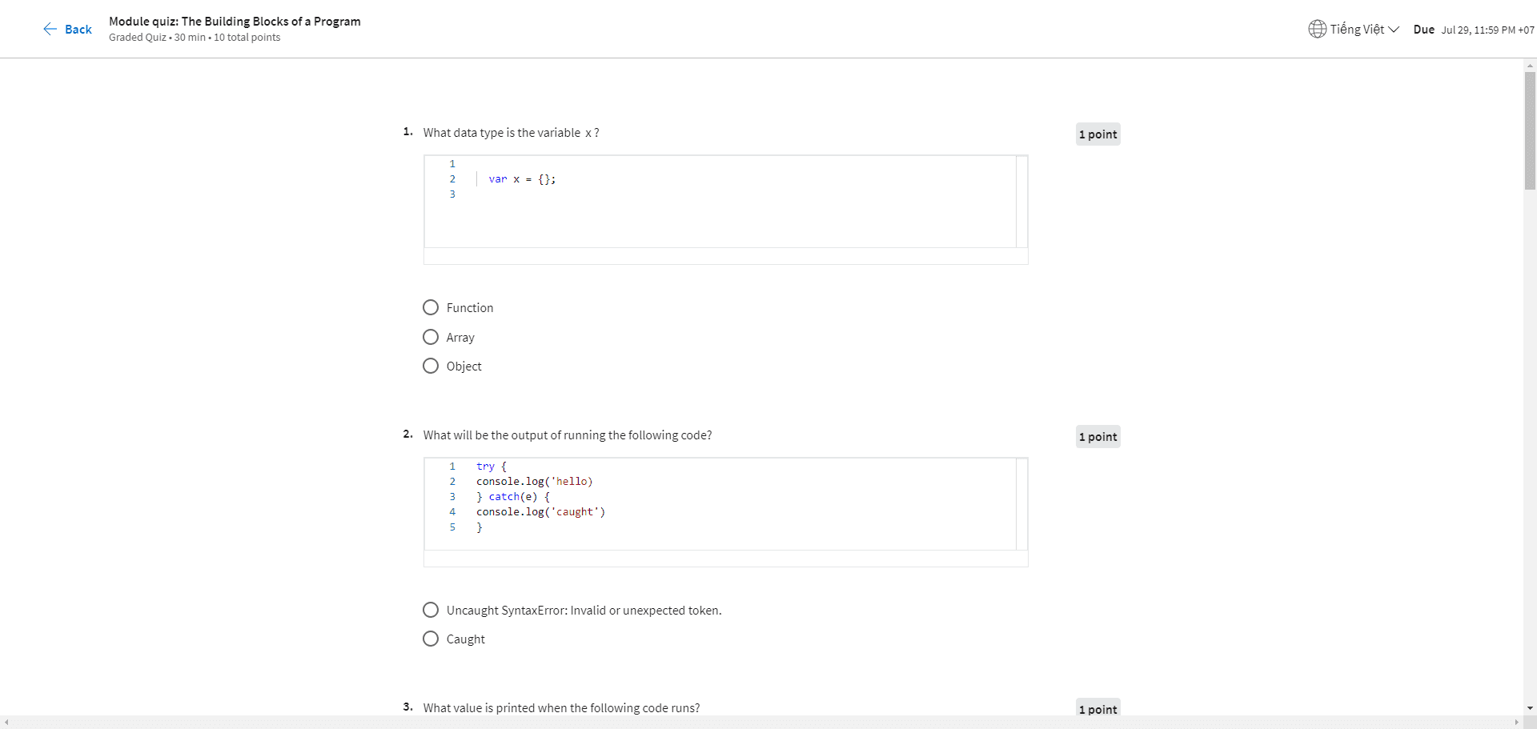Click inside the var x code box
This screenshot has width=1537, height=729.
tap(725, 210)
